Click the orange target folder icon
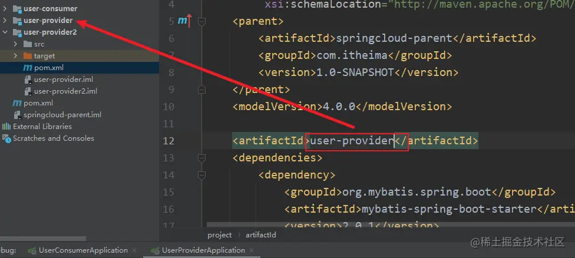The image size is (575, 258). coord(28,56)
